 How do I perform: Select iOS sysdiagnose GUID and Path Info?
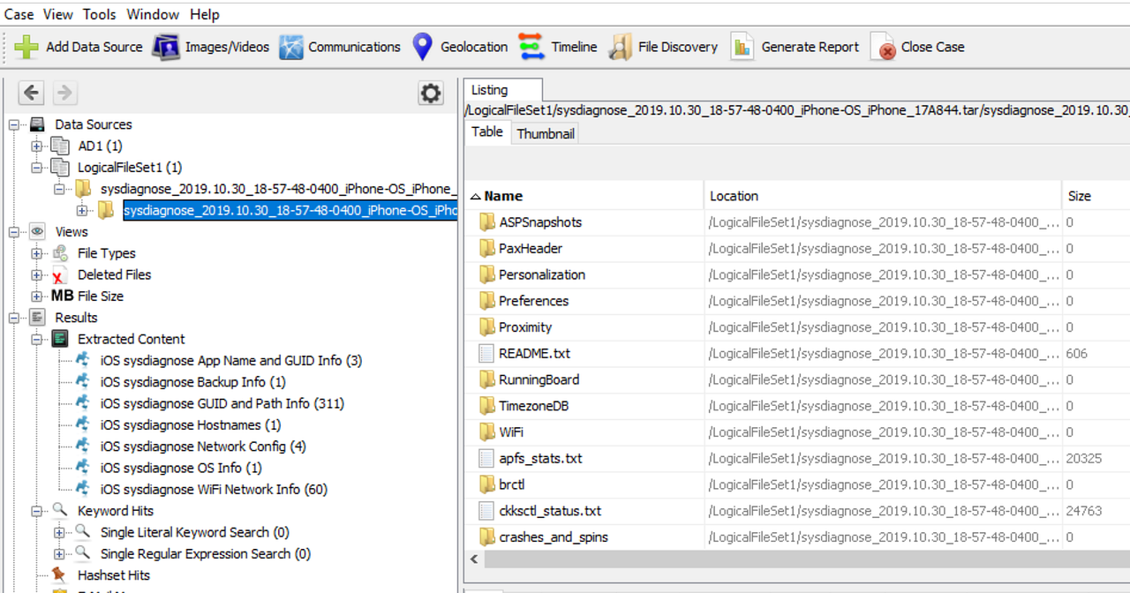click(222, 403)
